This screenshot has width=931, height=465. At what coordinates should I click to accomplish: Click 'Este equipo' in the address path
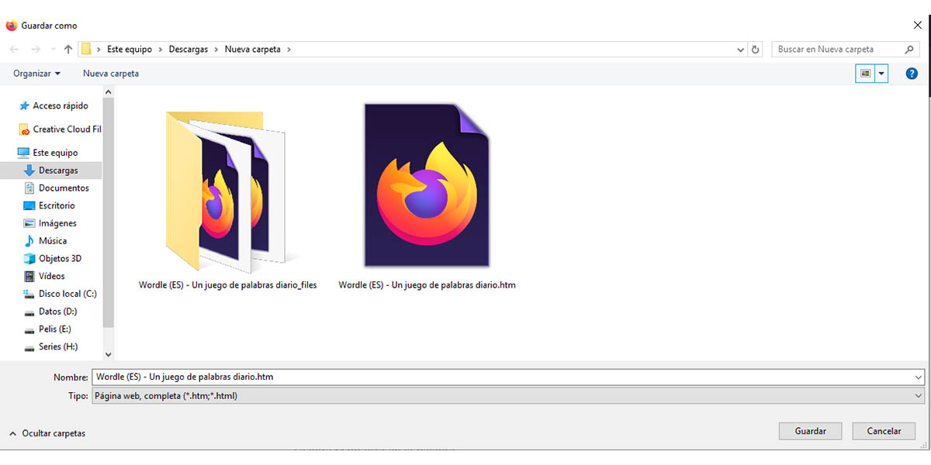131,49
